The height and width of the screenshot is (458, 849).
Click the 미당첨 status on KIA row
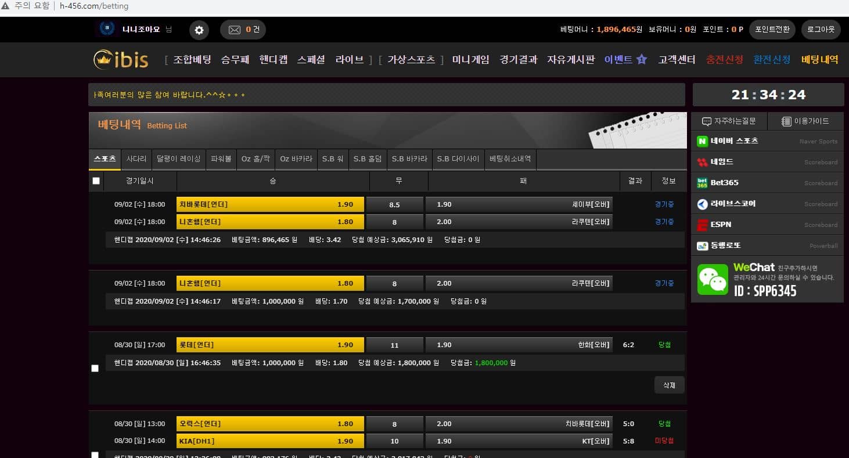coord(664,441)
